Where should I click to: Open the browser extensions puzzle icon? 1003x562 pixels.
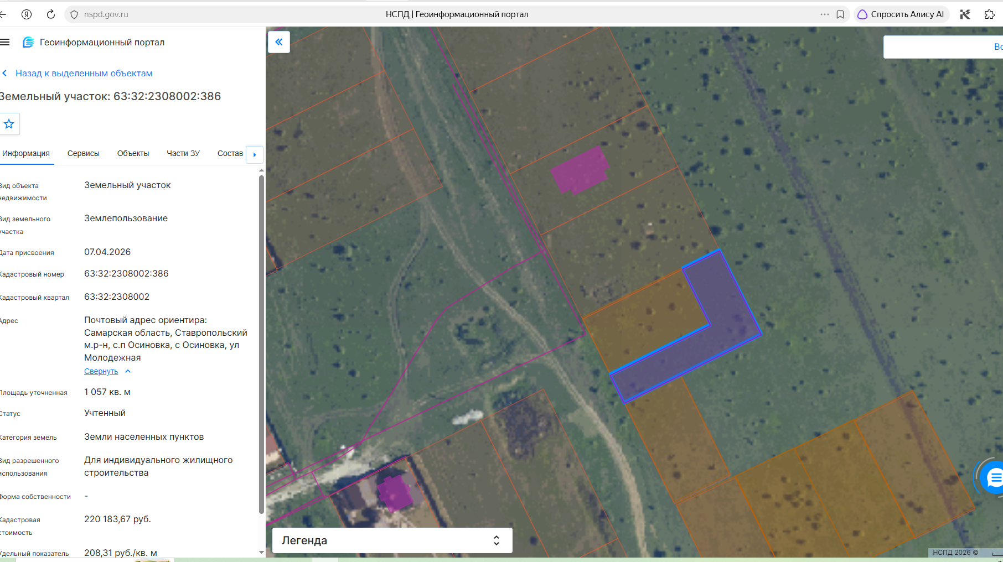point(990,14)
